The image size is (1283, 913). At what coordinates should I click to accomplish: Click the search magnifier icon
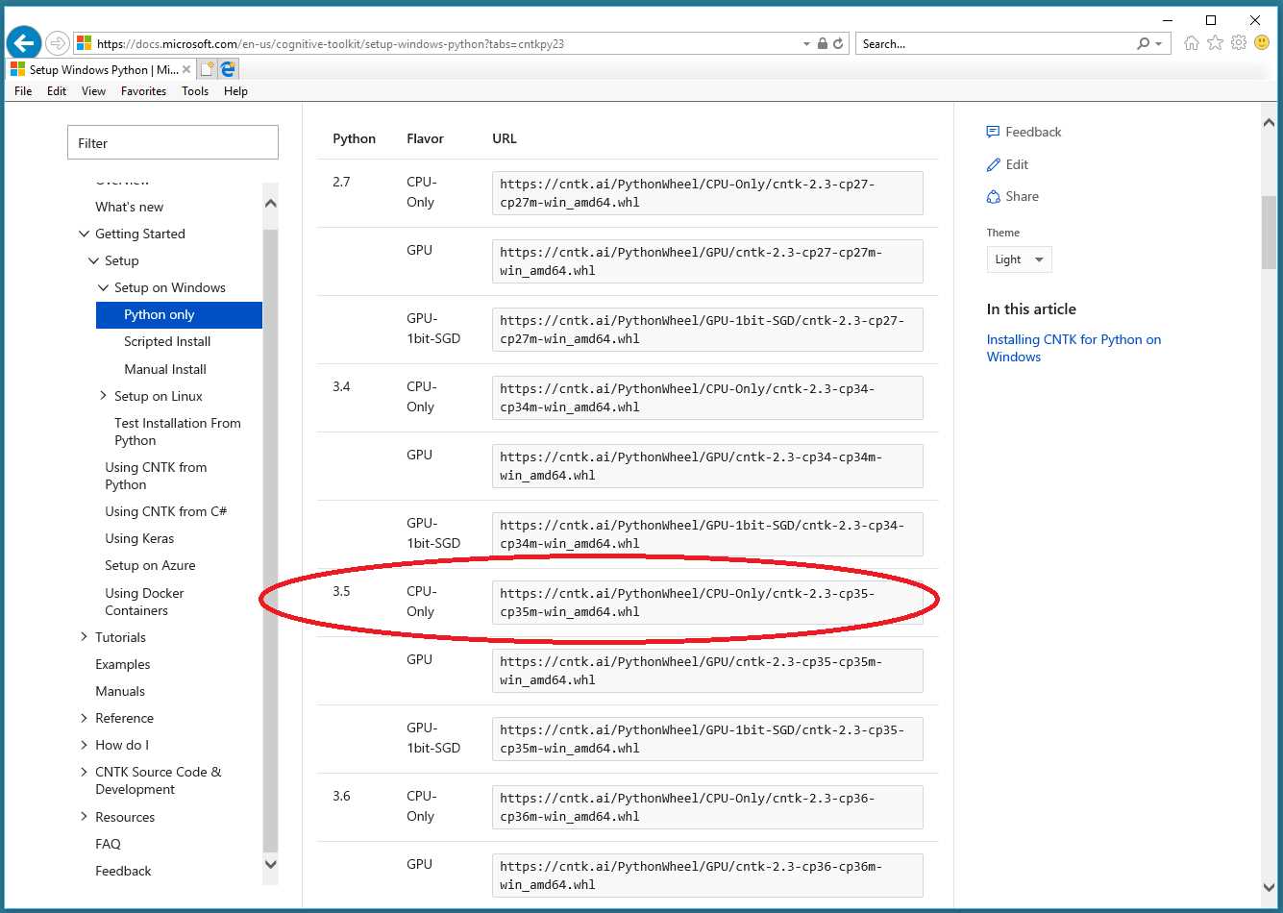coord(1143,44)
